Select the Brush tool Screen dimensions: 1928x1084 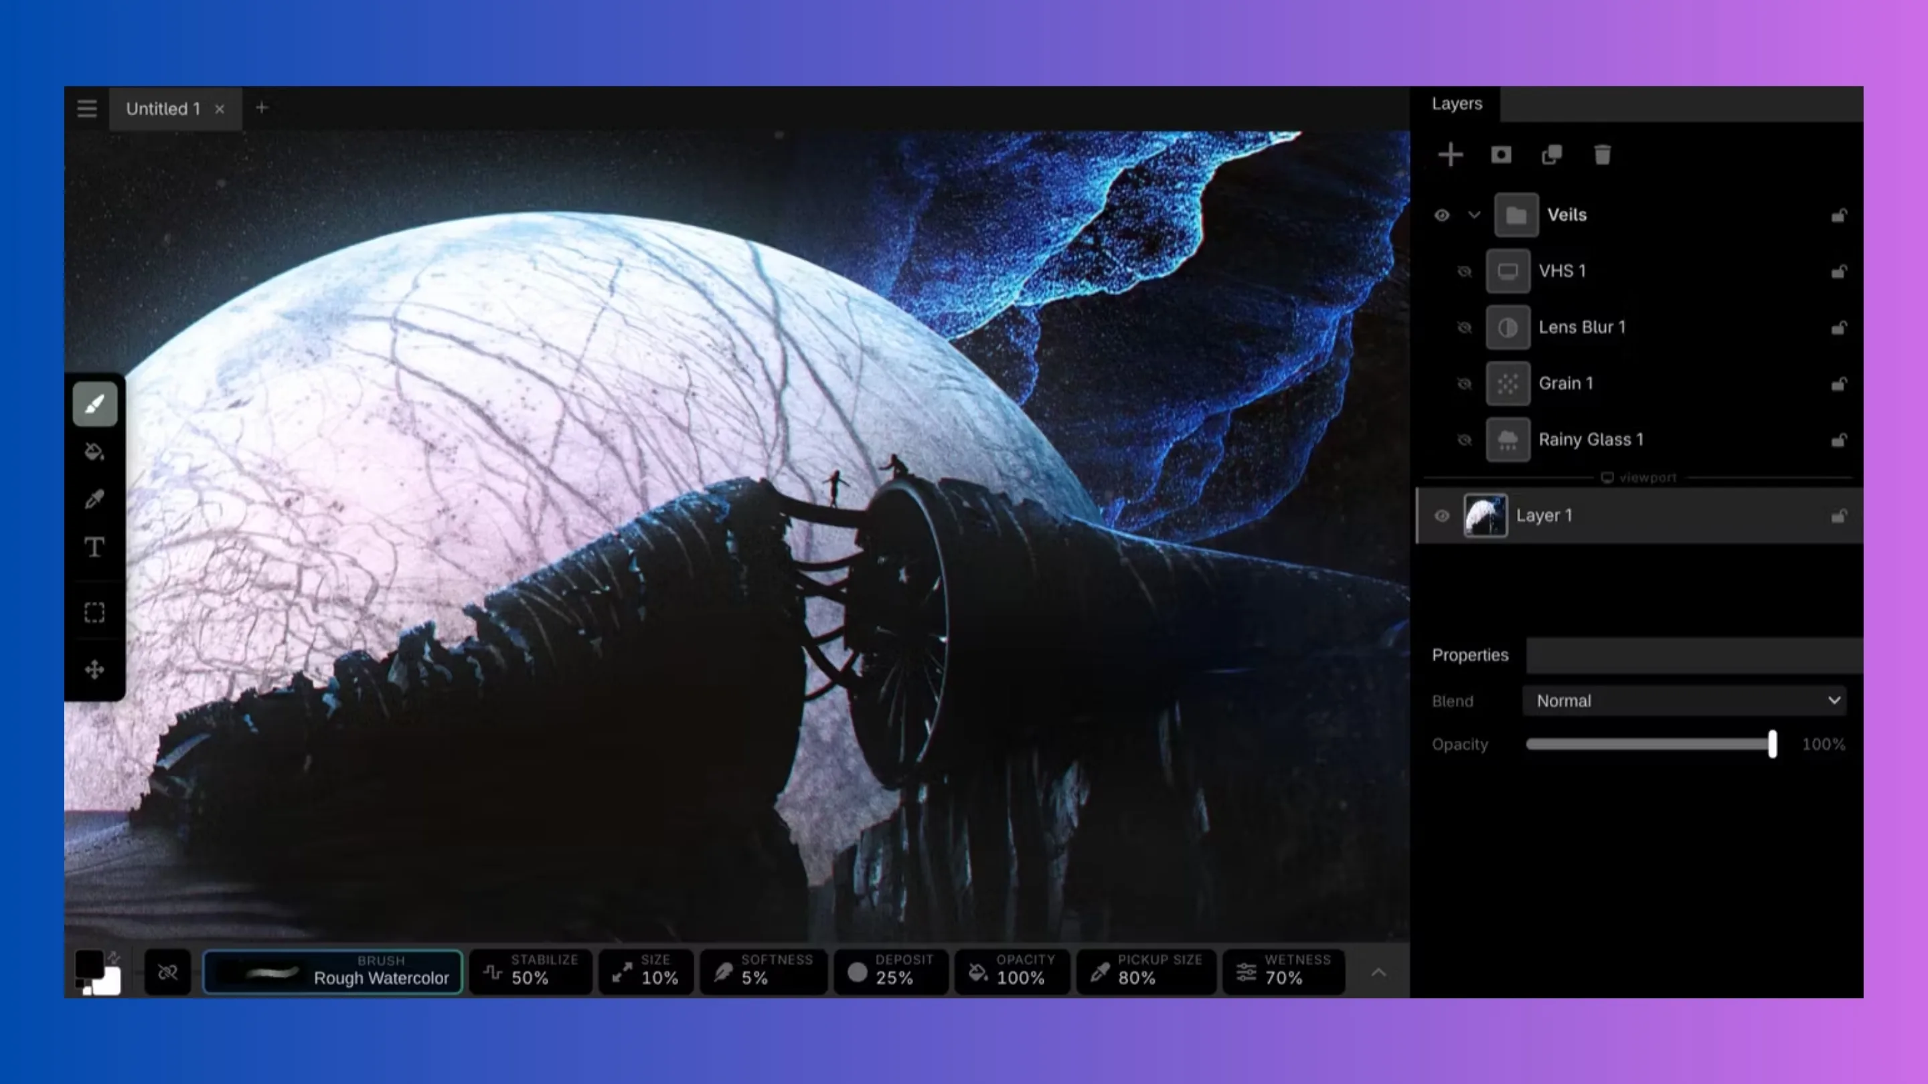pyautogui.click(x=95, y=405)
